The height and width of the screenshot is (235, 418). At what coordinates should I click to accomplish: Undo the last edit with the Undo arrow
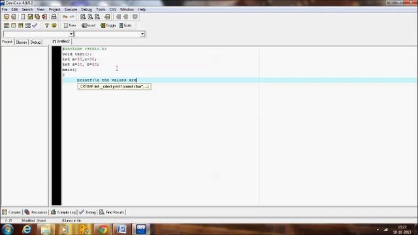(65, 17)
